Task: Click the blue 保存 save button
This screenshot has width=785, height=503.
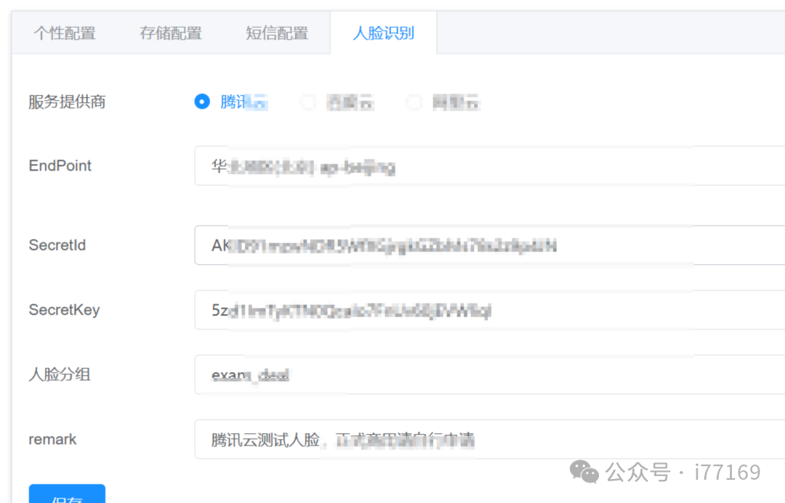Action: tap(67, 496)
